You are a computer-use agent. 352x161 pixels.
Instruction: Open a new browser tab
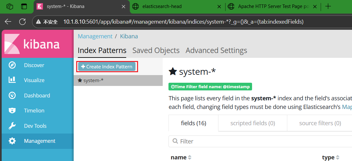pos(328,6)
